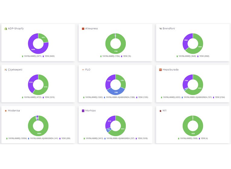Click the FLO card title
231x169 pixels.
coord(88,70)
